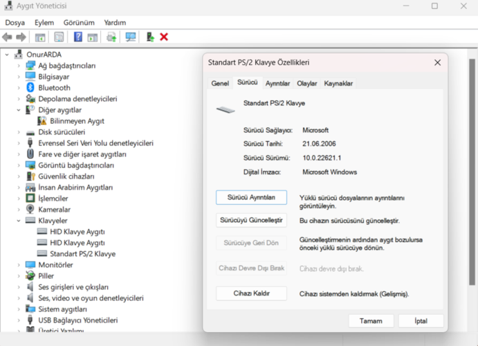Open the Görünüm menu

click(79, 23)
